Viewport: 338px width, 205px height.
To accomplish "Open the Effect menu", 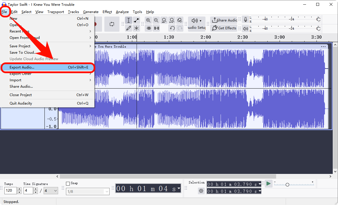I will coord(107,12).
